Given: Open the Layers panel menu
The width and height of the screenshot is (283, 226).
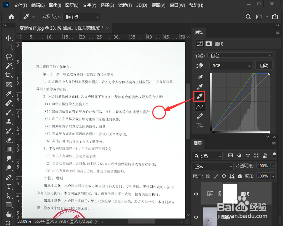Looking at the screenshot, I should pos(274,144).
